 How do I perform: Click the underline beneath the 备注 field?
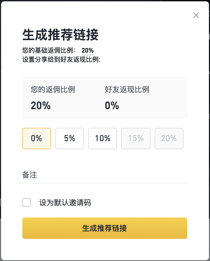[105, 183]
